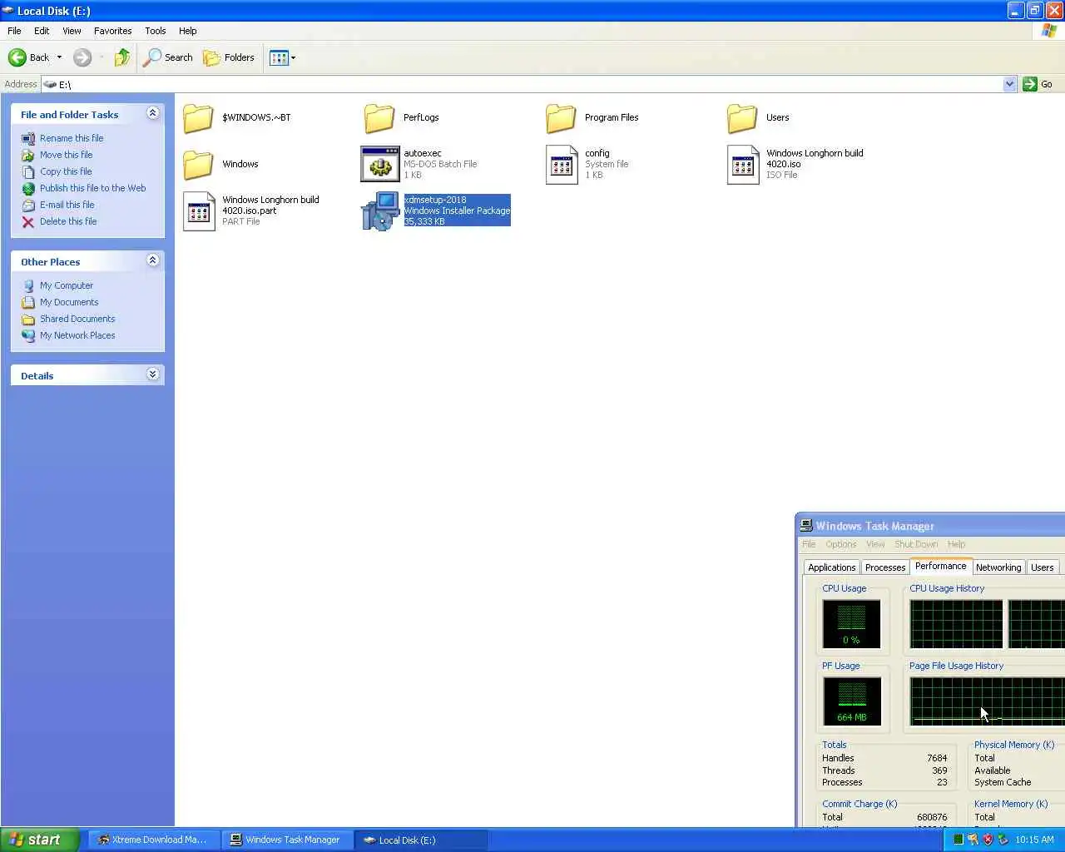Go up one folder level

(x=122, y=57)
